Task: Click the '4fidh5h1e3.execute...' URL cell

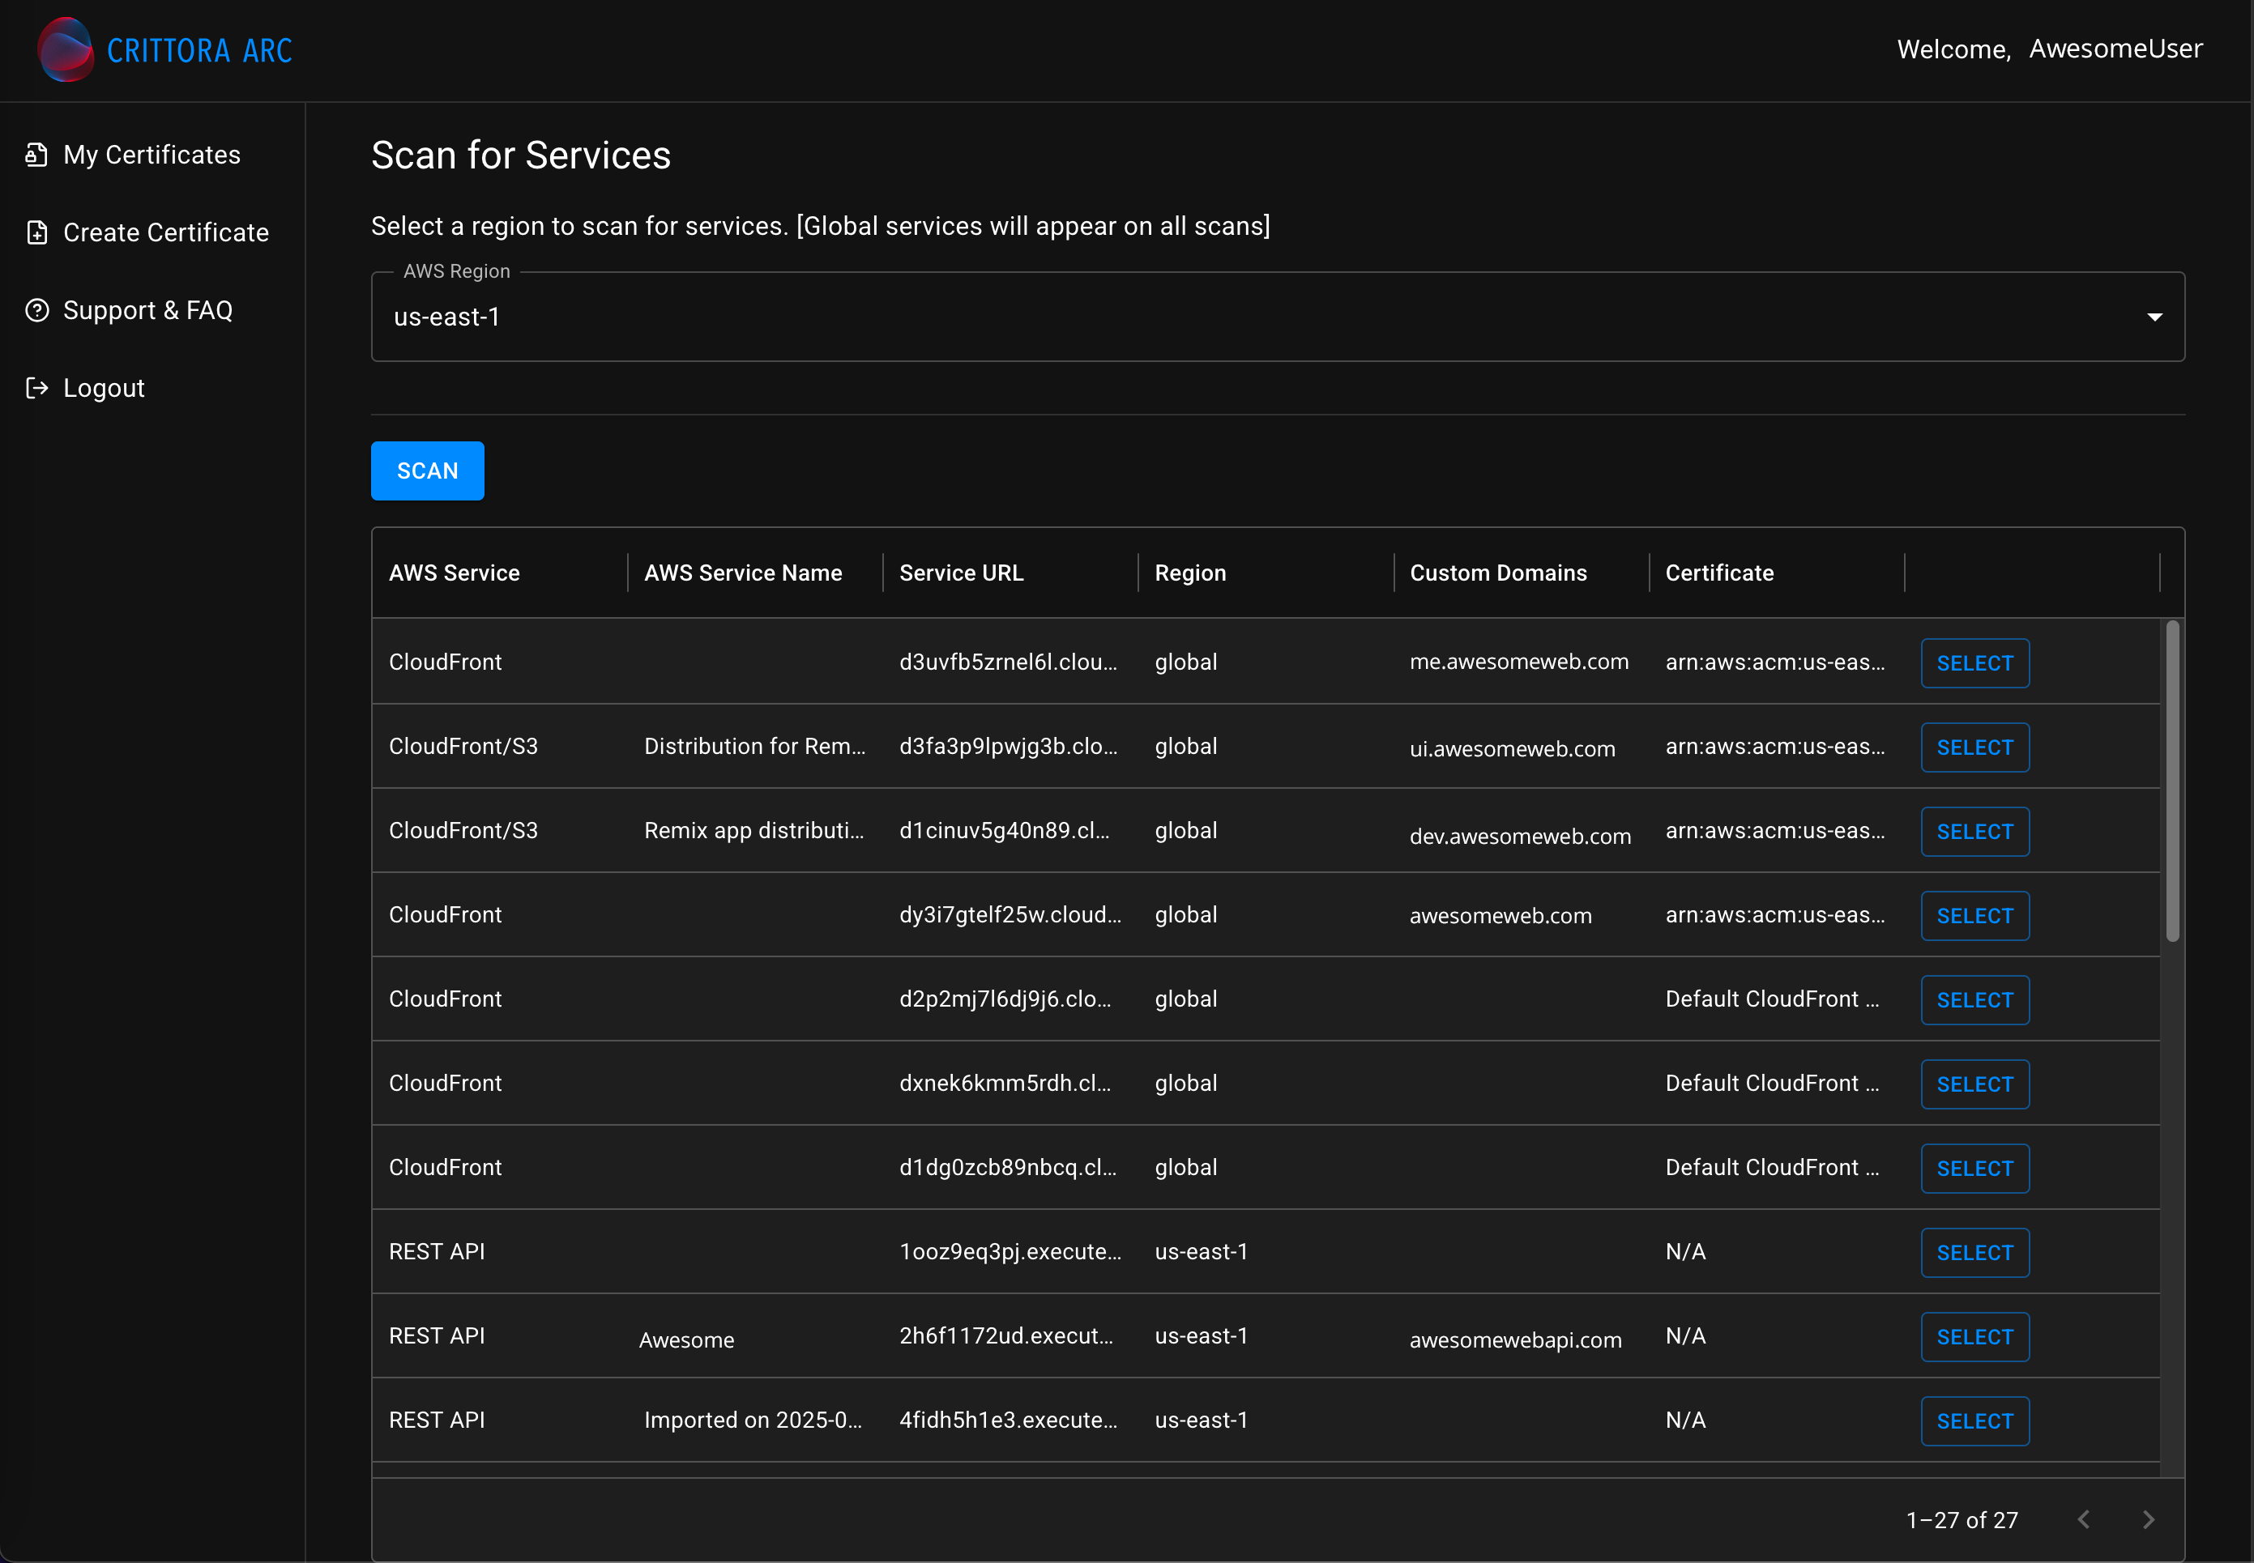Action: [x=1008, y=1420]
